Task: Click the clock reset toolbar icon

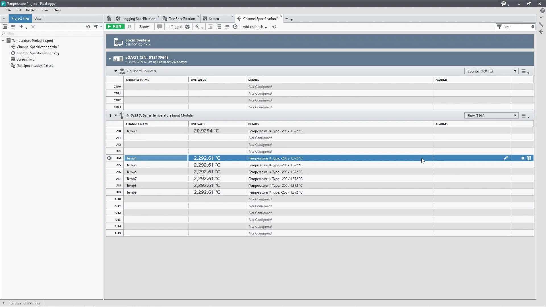Action: pyautogui.click(x=235, y=27)
